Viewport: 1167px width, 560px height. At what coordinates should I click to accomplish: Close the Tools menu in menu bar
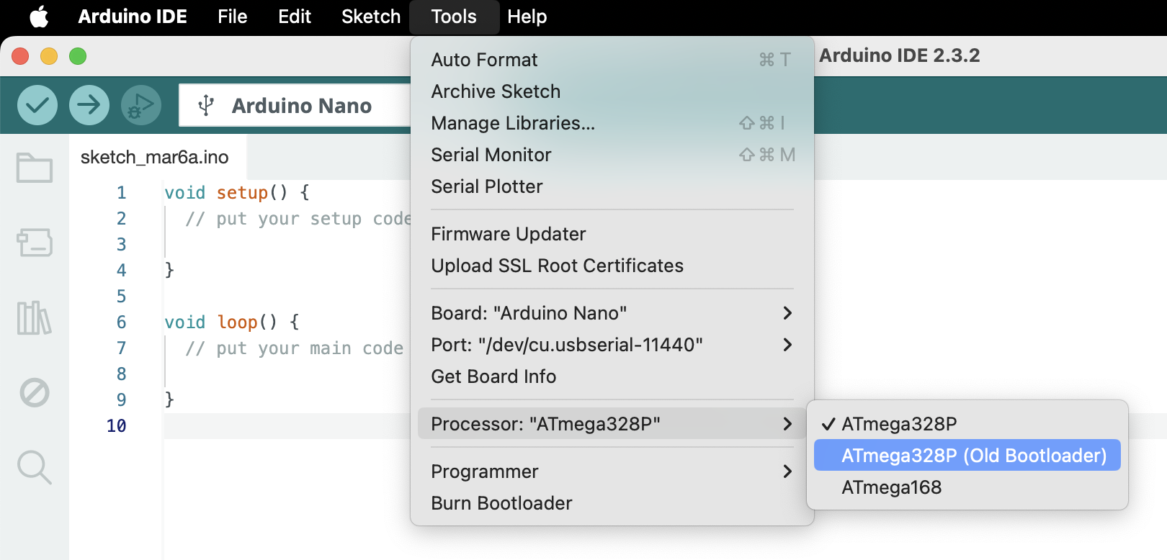(x=454, y=17)
